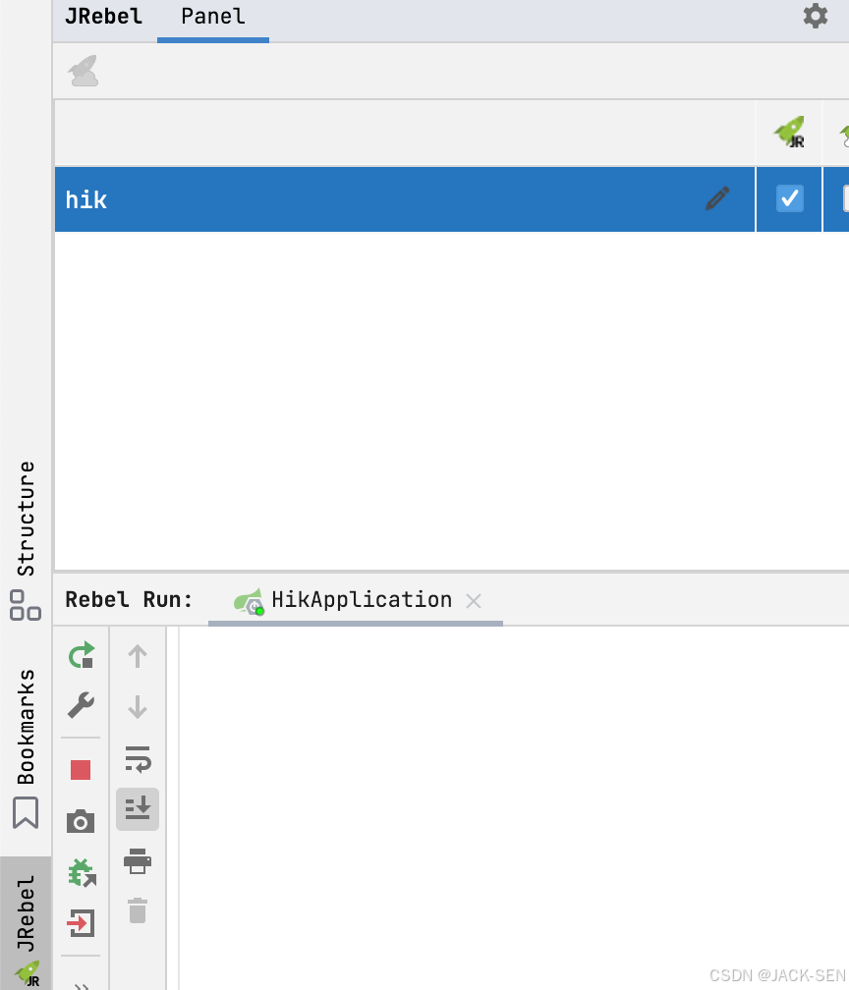Print the console output
849x990 pixels.
[138, 861]
